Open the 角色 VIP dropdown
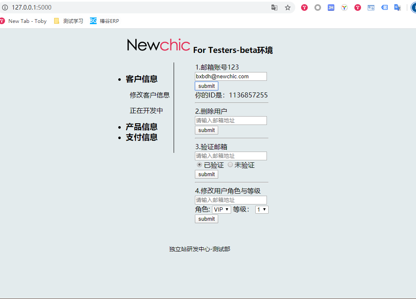 222,209
